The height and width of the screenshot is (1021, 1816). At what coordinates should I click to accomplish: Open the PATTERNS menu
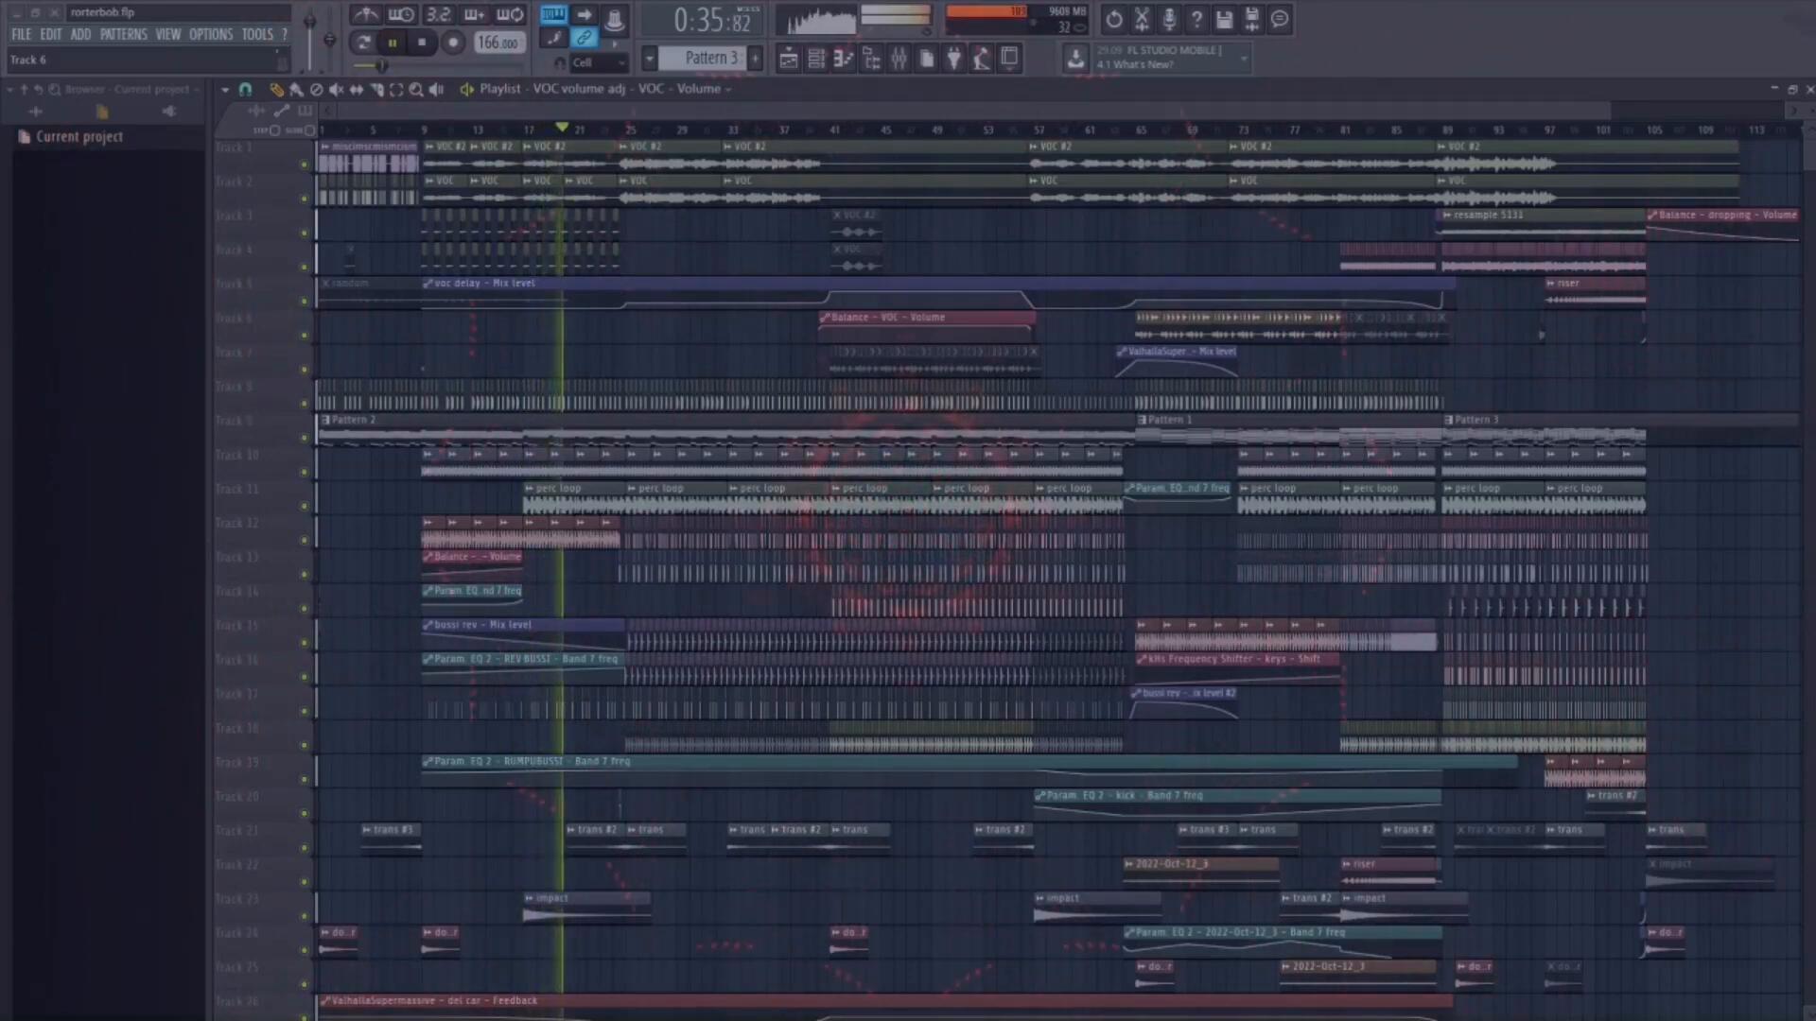tap(123, 34)
